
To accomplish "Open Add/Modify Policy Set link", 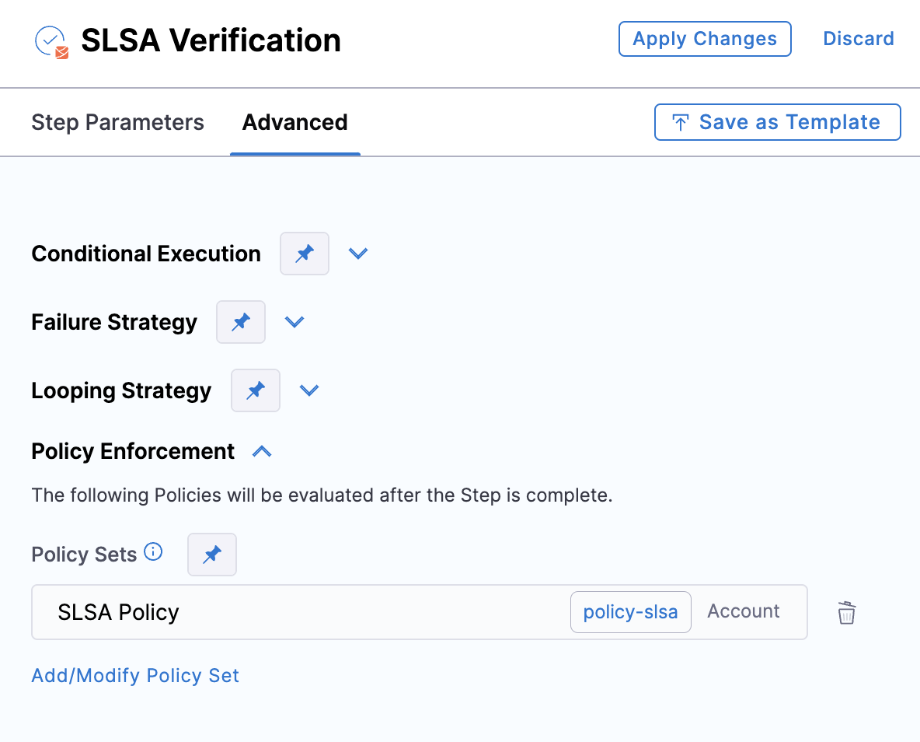I will click(x=135, y=676).
